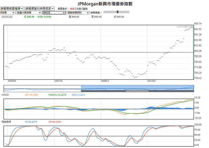
Task: Click the OSC 1.1114 legend value
Action: [x=78, y=95]
